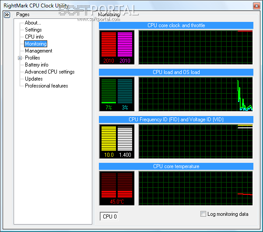
Task: Open the Battery info page
Action: pyautogui.click(x=37, y=65)
